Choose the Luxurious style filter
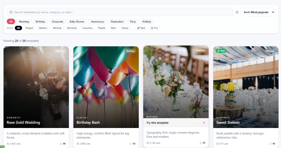 click(88, 28)
